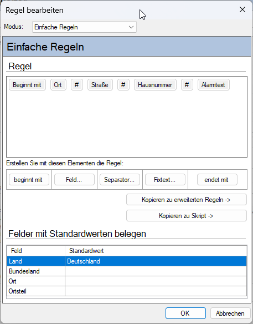Select the 'Hausnummer' rule element
253x324 pixels.
(155, 85)
